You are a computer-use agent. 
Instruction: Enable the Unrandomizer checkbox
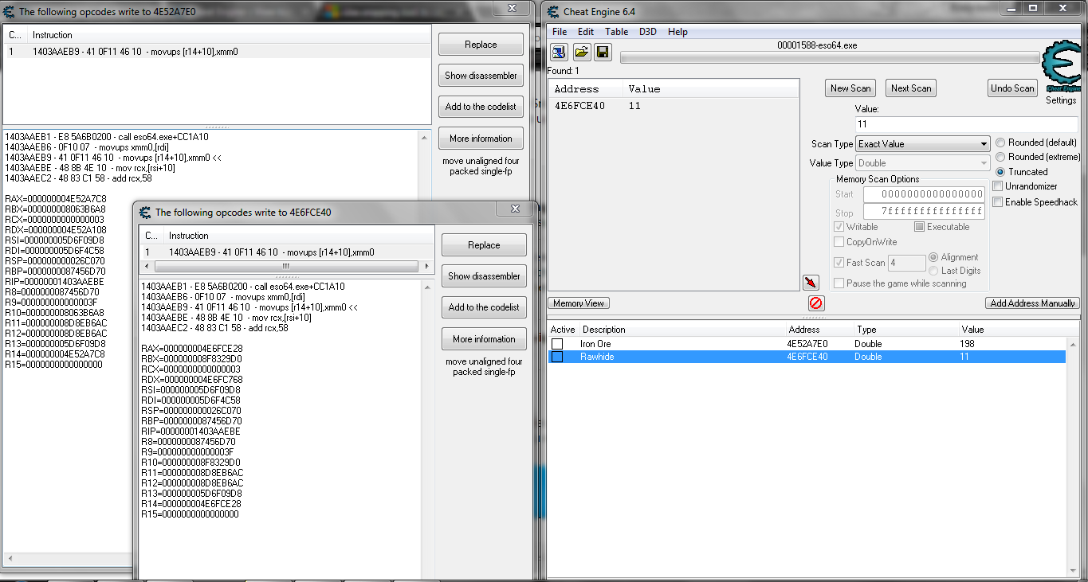click(997, 186)
